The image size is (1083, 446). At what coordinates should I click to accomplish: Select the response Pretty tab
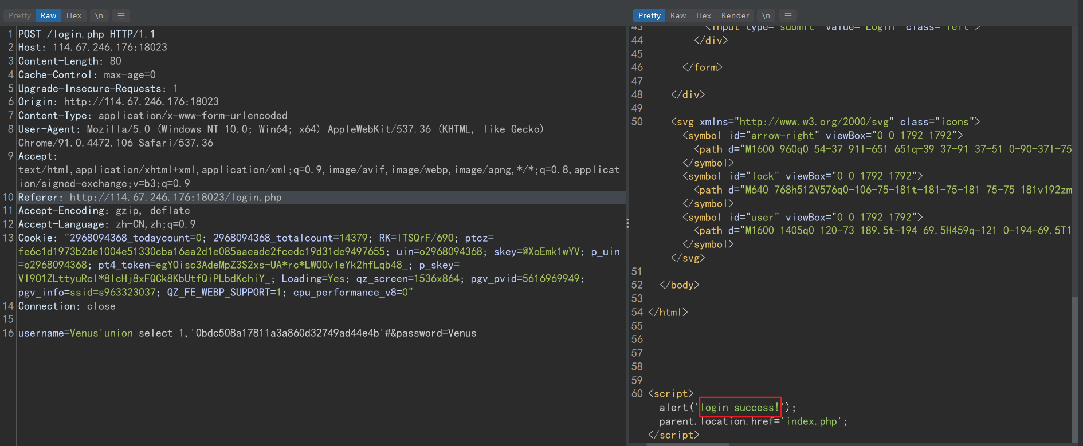tap(649, 15)
